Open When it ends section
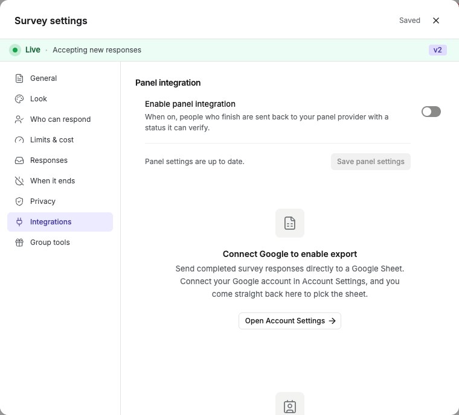This screenshot has height=415, width=459. [x=60, y=181]
